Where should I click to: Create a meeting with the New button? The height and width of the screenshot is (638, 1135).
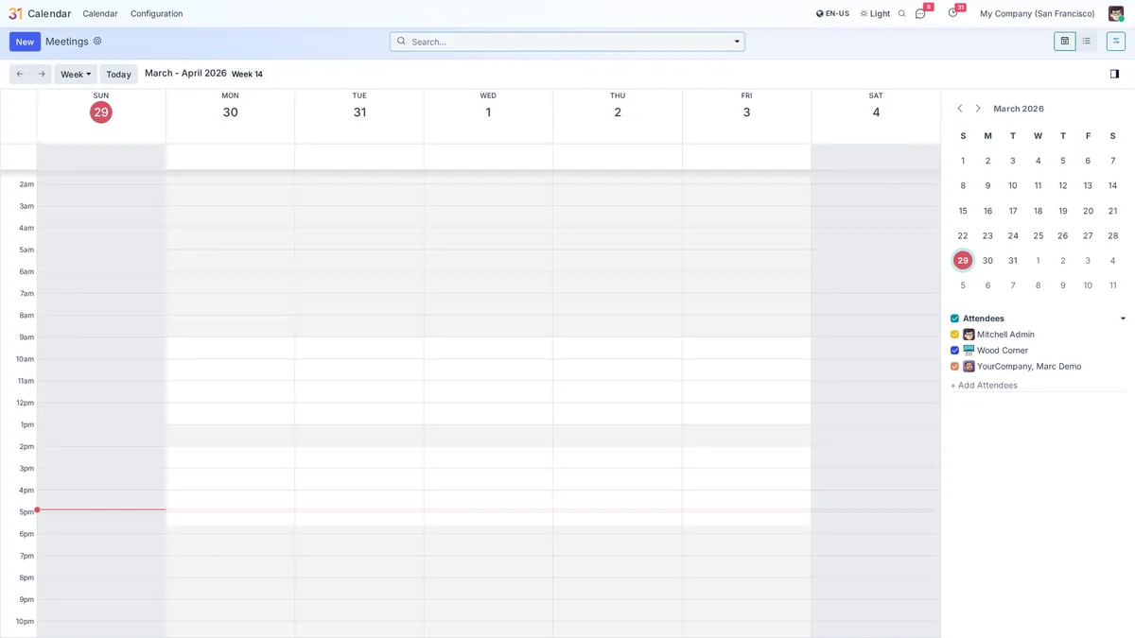[x=24, y=41]
